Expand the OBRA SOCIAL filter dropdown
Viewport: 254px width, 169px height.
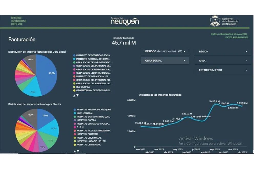[x=165, y=61]
